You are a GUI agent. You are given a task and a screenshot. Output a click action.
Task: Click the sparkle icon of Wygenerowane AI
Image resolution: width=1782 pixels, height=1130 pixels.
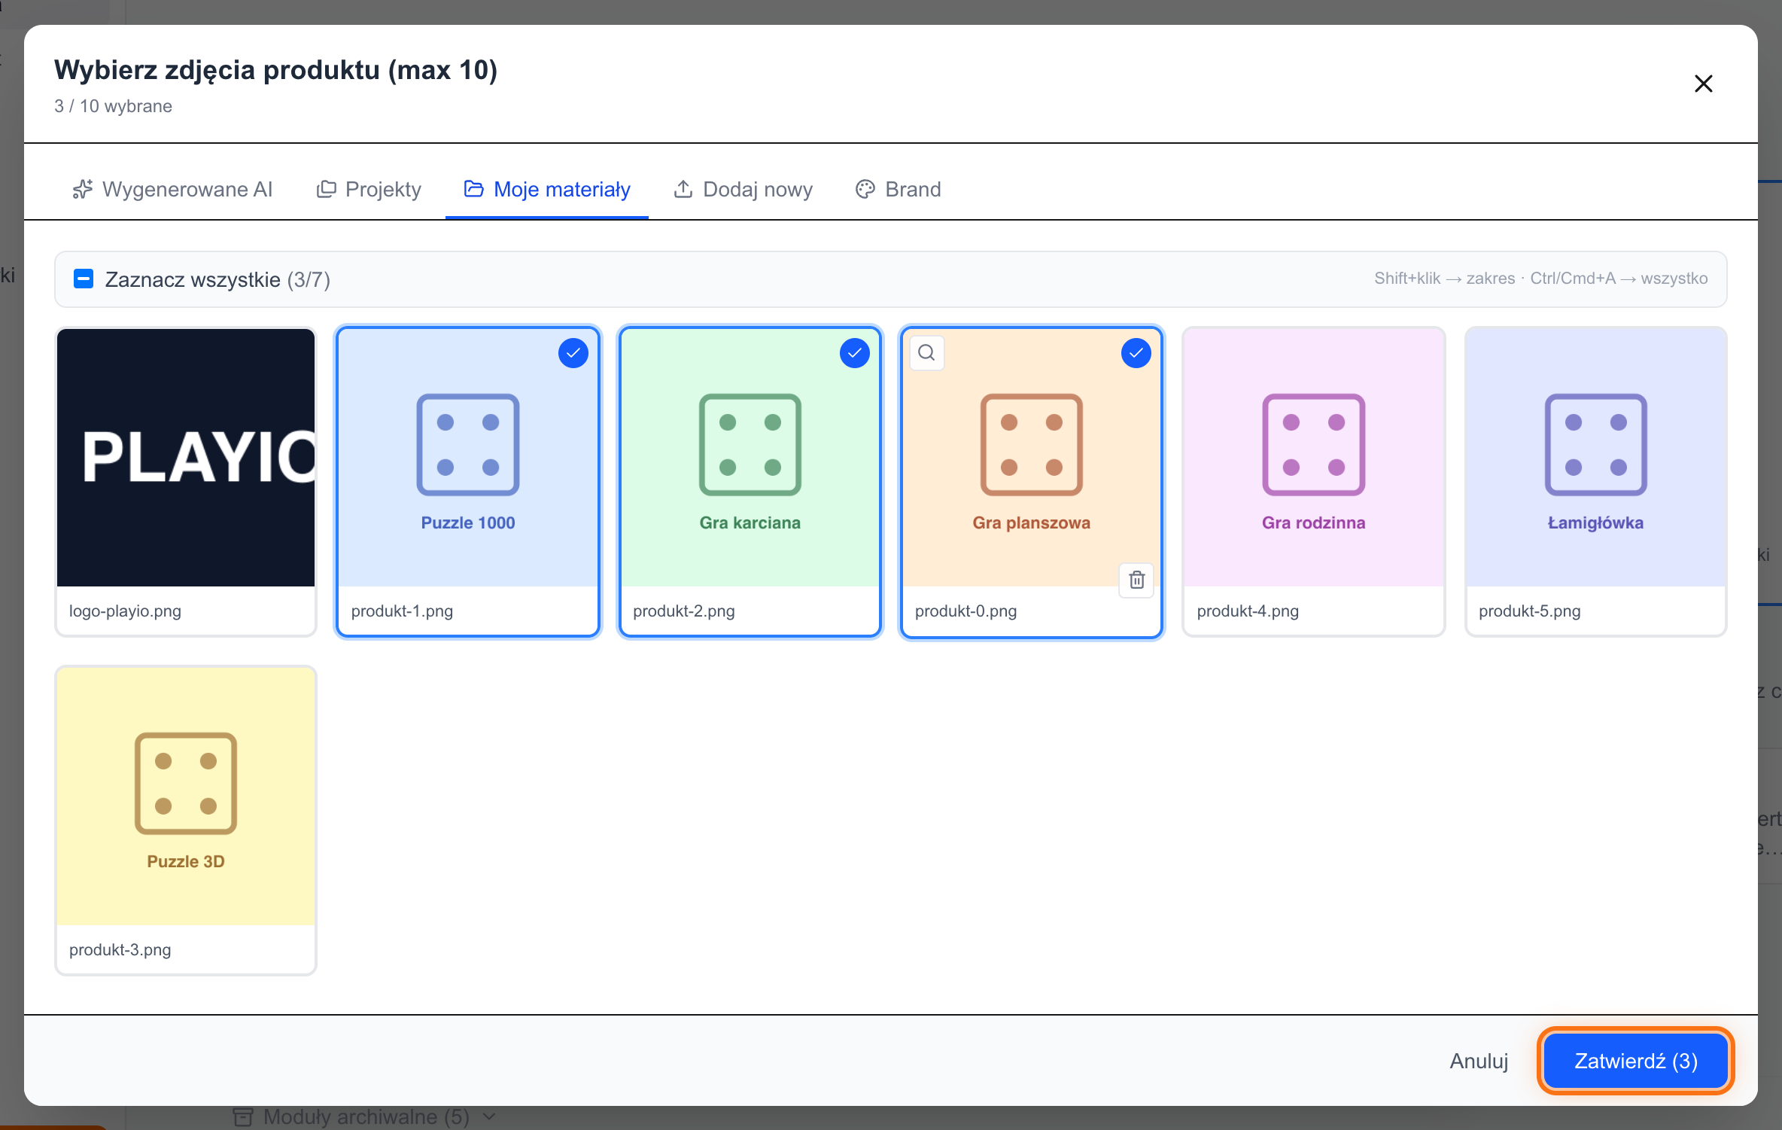click(x=83, y=189)
